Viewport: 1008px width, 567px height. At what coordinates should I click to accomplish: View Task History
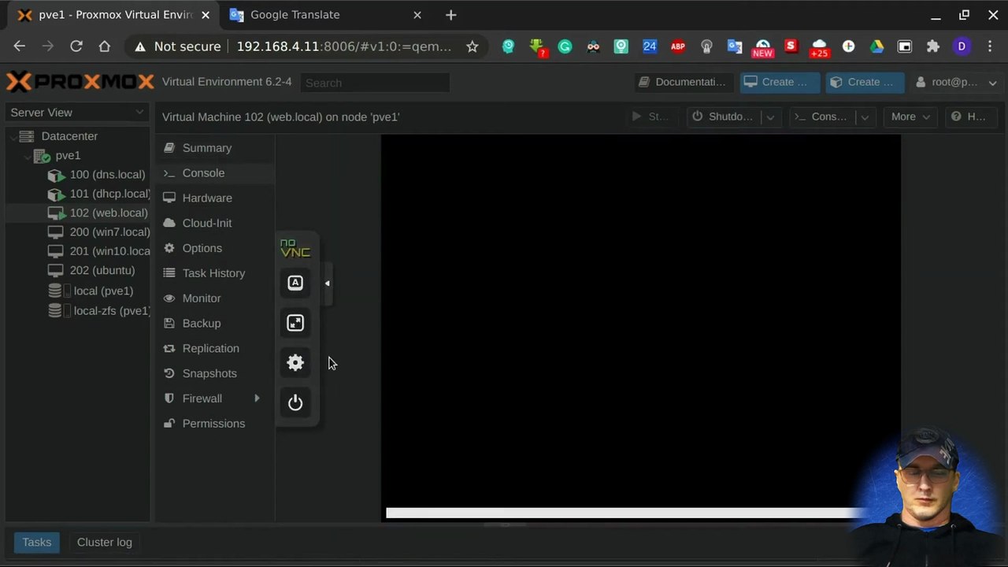tap(215, 273)
